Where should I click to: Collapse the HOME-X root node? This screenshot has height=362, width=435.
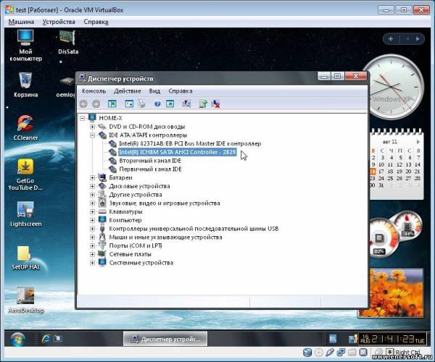[83, 118]
